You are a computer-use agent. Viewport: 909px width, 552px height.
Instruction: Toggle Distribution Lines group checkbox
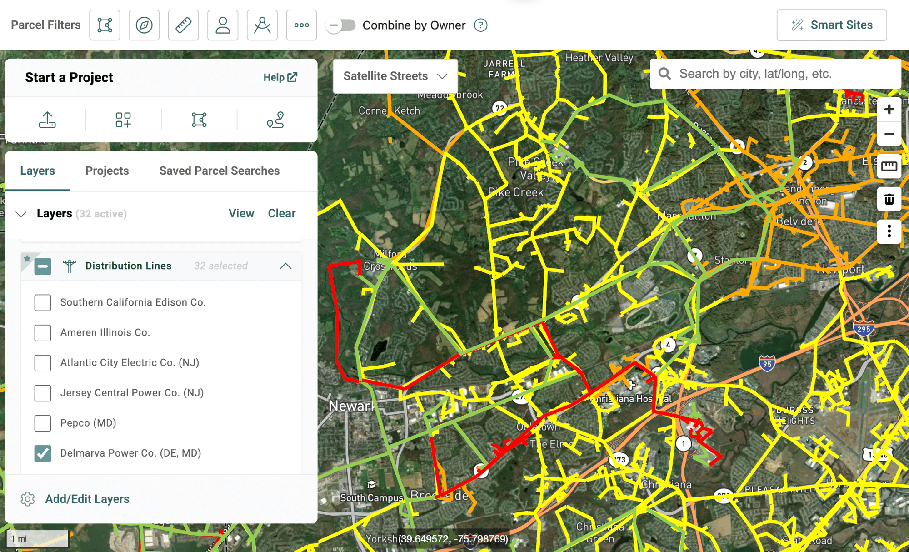(43, 266)
